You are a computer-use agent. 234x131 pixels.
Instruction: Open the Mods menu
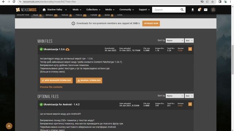[77, 10]
